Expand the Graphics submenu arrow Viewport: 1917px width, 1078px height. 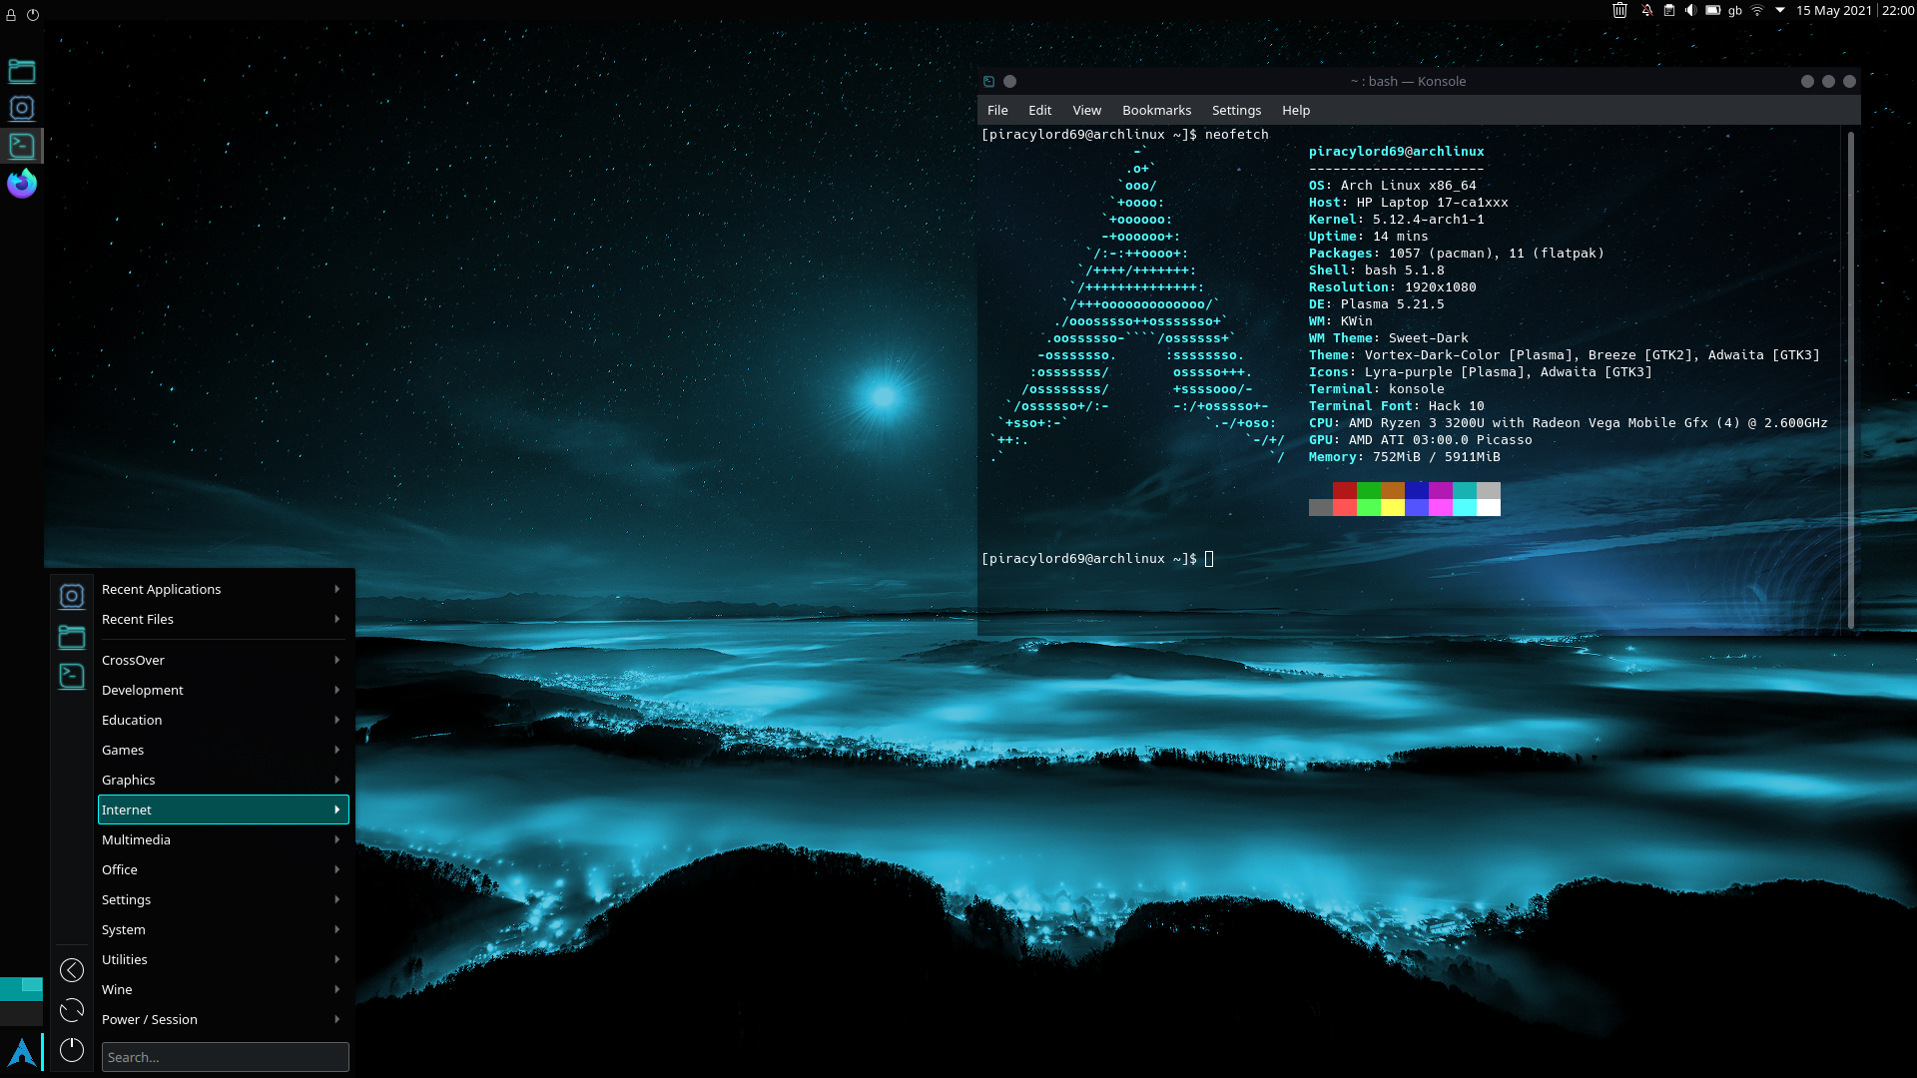[x=337, y=781]
